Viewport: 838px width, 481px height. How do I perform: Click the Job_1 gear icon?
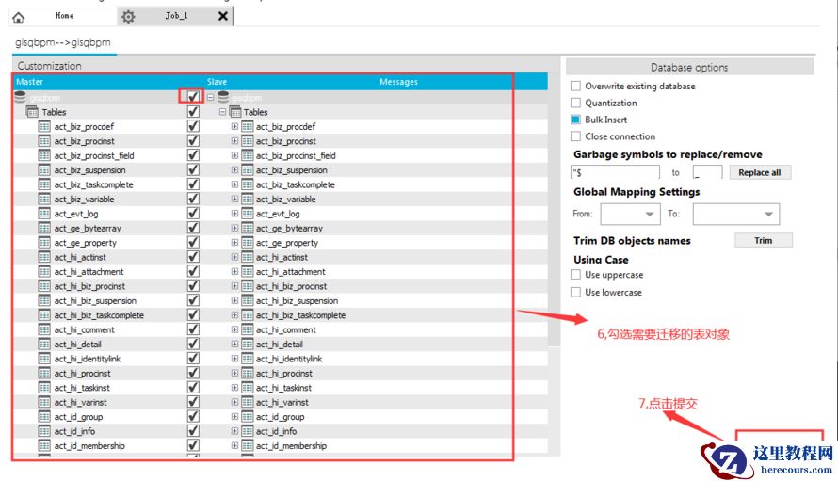coord(128,17)
